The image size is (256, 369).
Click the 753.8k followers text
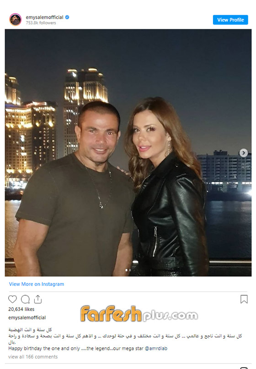tap(41, 23)
